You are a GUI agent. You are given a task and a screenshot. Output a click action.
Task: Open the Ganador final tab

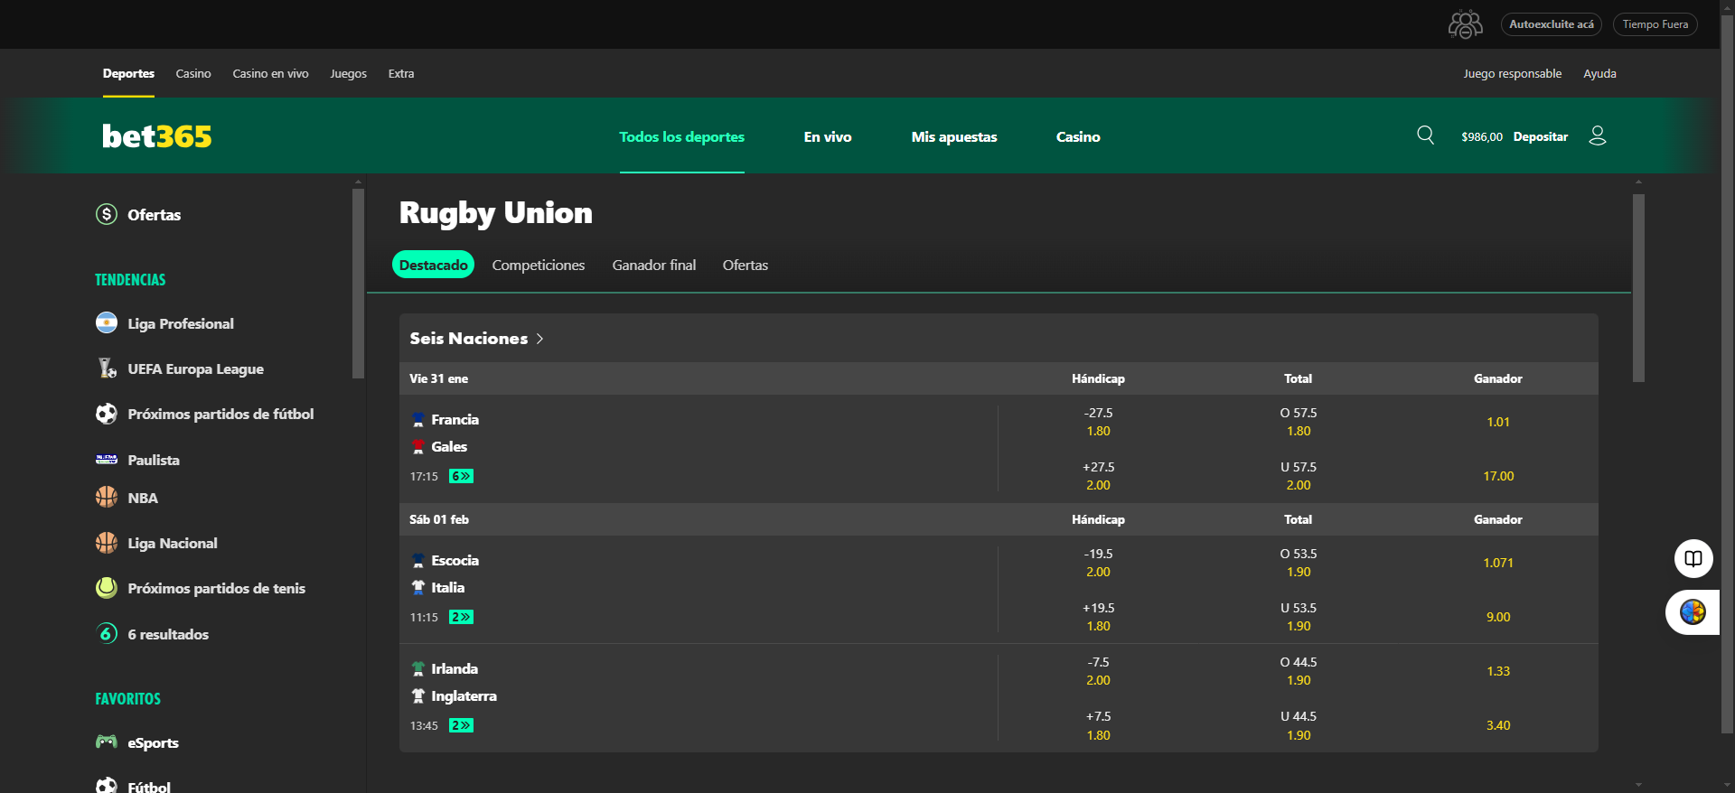654,265
